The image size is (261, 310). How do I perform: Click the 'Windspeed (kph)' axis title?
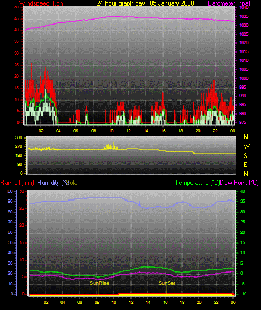pos(42,3)
